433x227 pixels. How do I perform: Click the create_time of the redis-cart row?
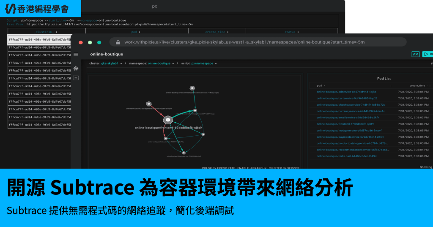[413, 156]
